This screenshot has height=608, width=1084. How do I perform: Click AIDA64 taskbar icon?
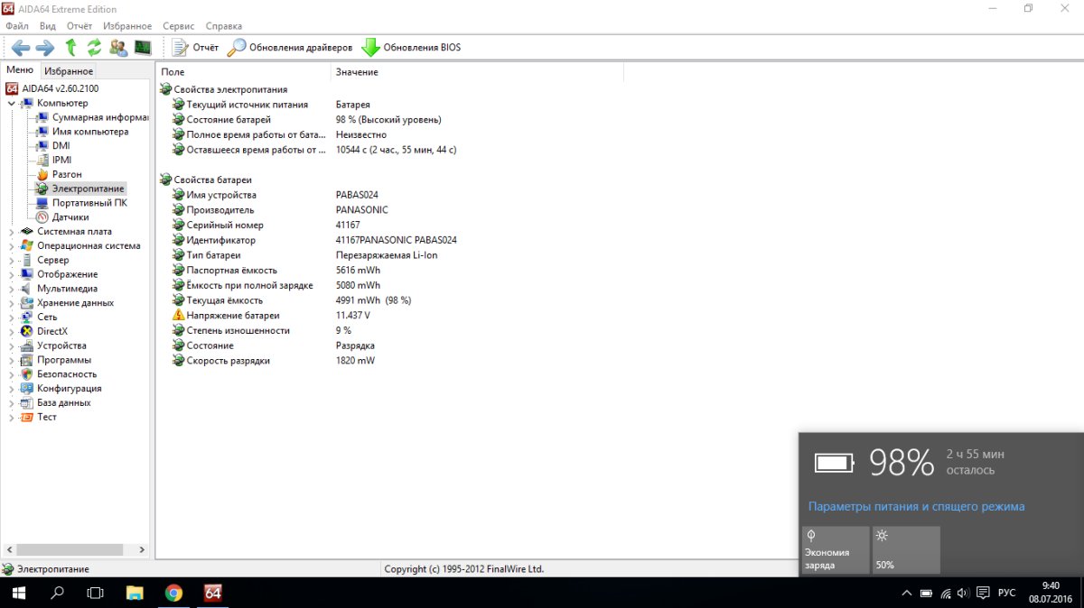pyautogui.click(x=212, y=593)
